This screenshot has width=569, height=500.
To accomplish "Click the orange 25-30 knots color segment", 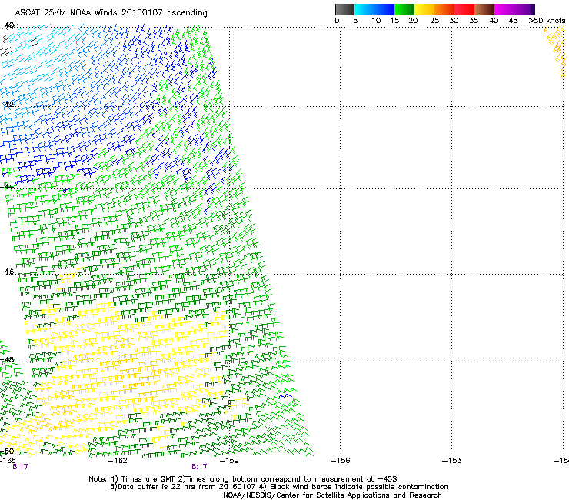I will [x=444, y=9].
